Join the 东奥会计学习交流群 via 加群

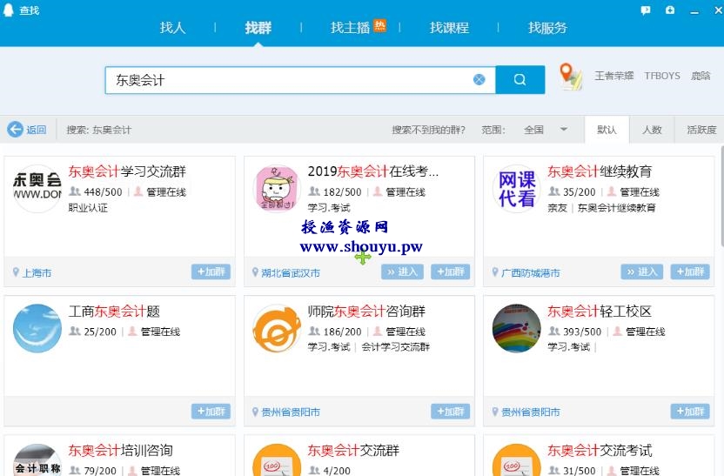(211, 272)
